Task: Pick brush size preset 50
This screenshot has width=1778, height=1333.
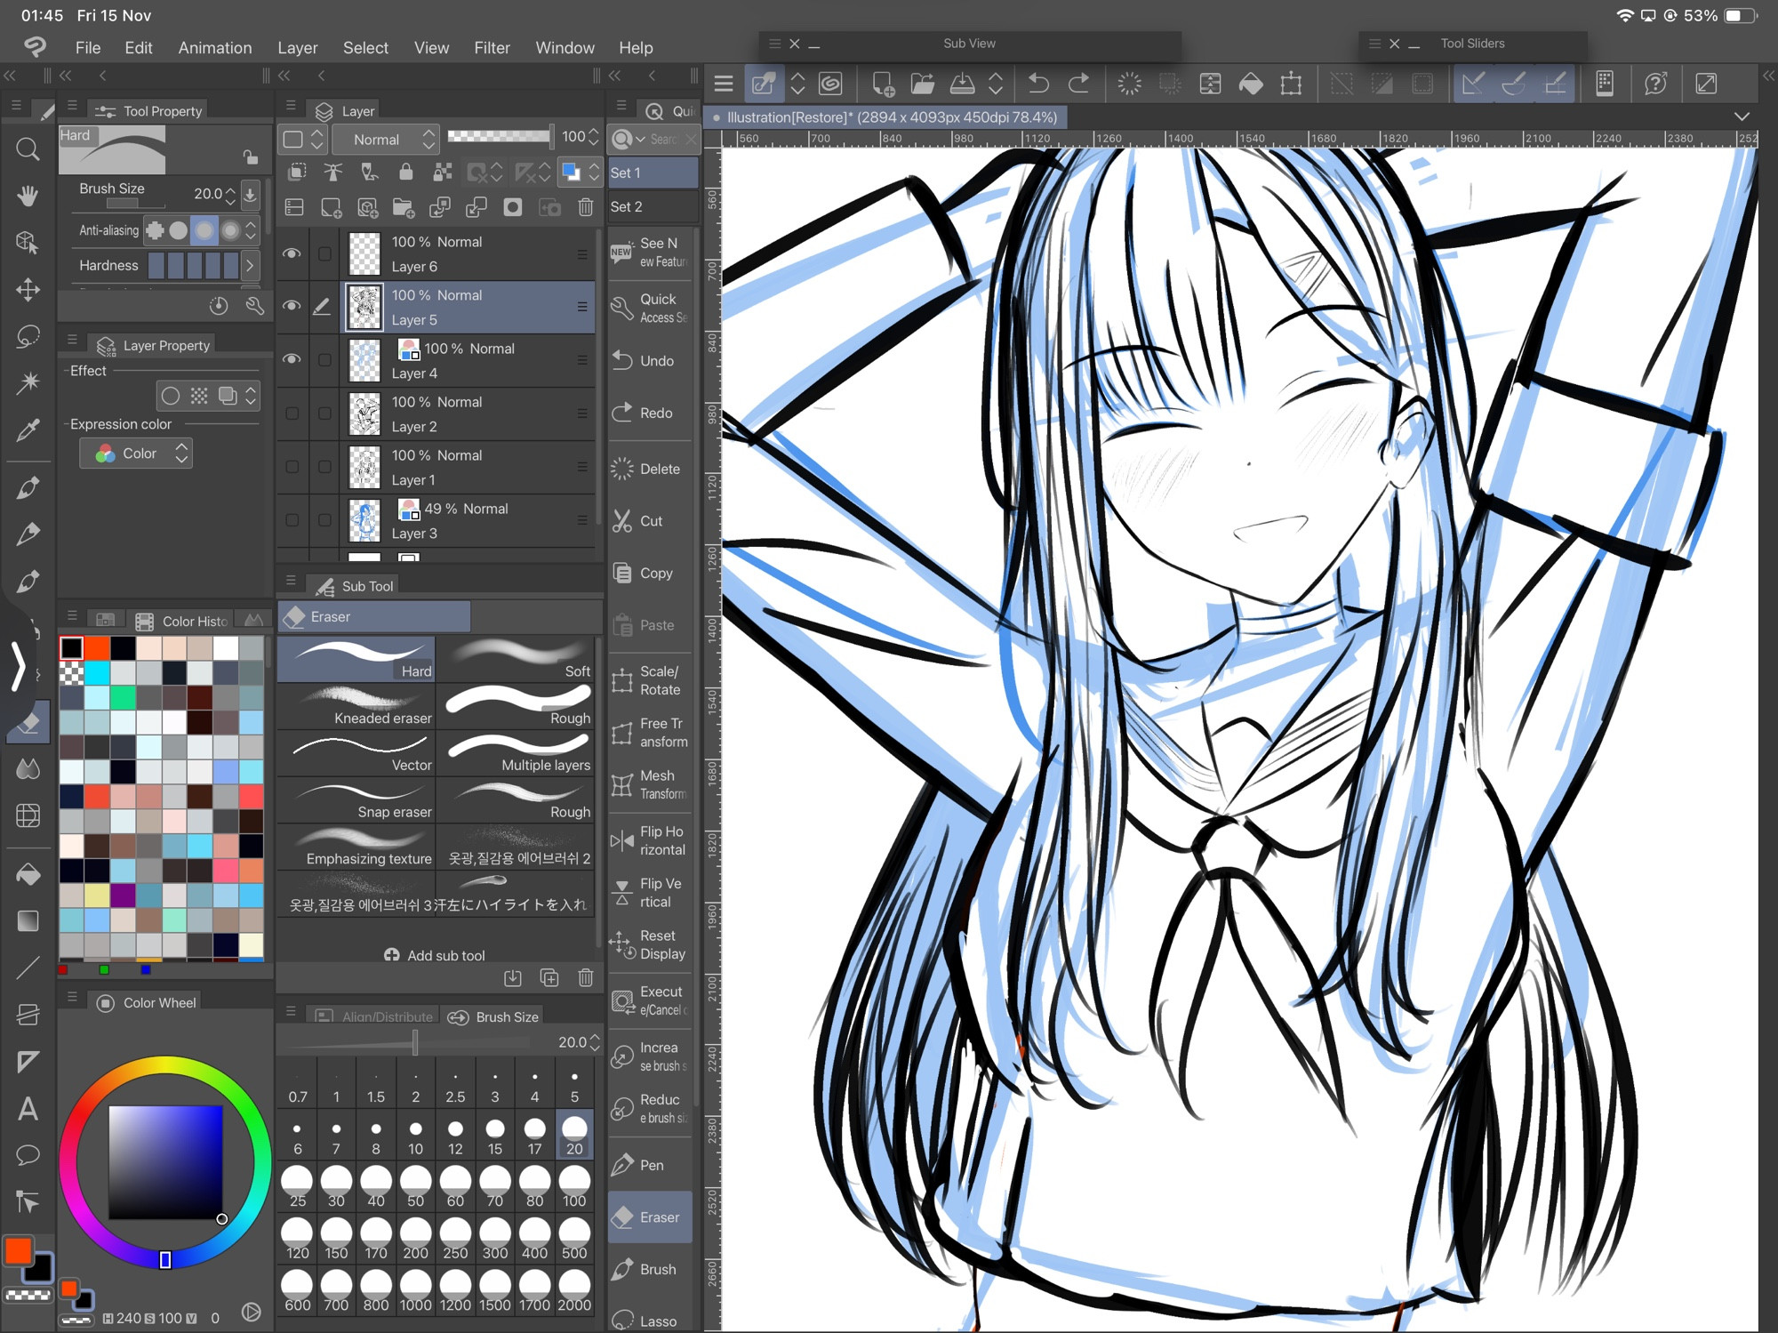Action: (415, 1187)
